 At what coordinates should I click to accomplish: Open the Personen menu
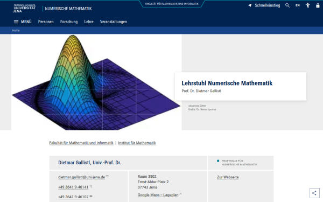tap(46, 22)
